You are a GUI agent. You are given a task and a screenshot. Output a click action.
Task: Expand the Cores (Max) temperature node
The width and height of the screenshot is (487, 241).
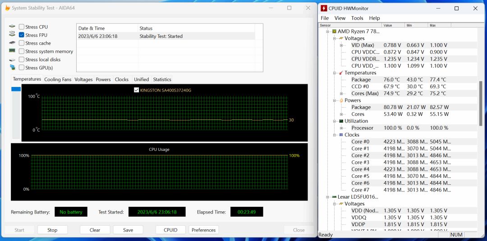(341, 93)
